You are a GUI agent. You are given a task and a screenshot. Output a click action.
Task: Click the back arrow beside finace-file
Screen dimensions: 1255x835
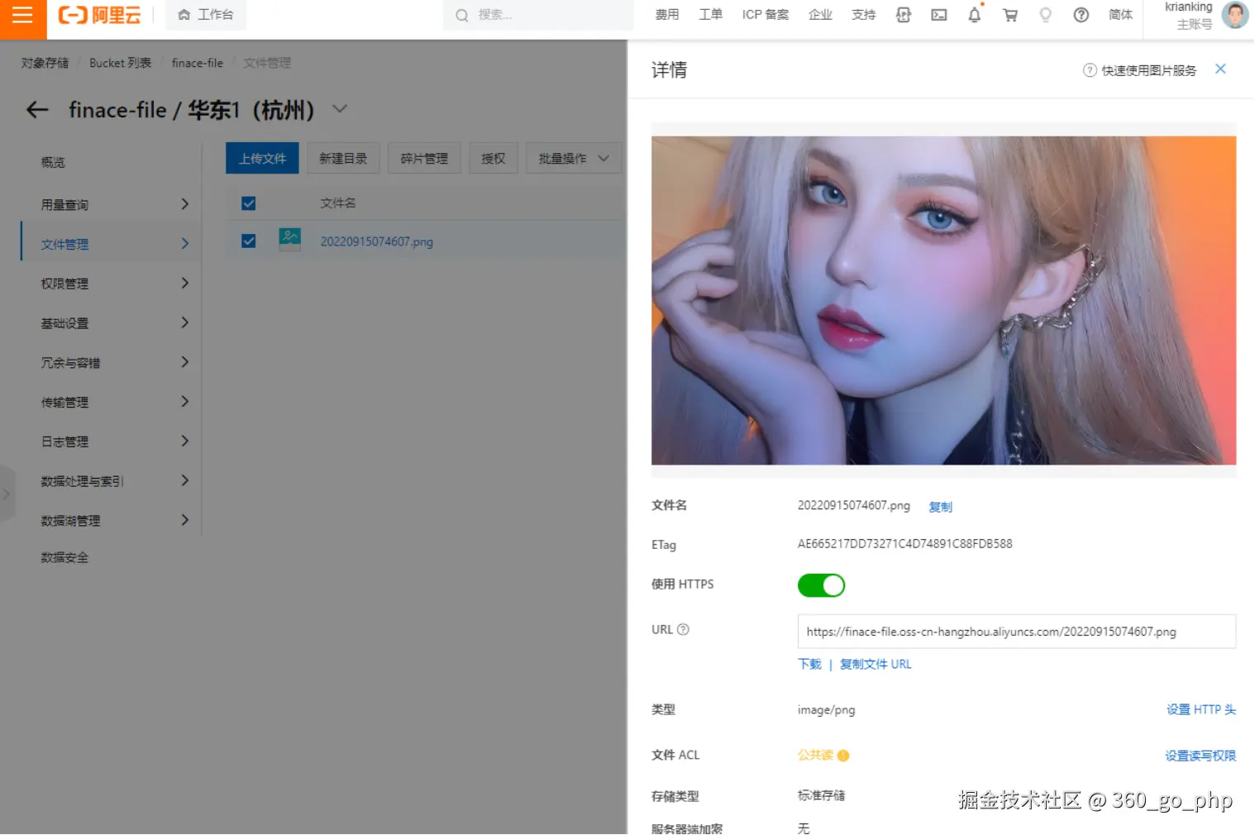click(37, 109)
